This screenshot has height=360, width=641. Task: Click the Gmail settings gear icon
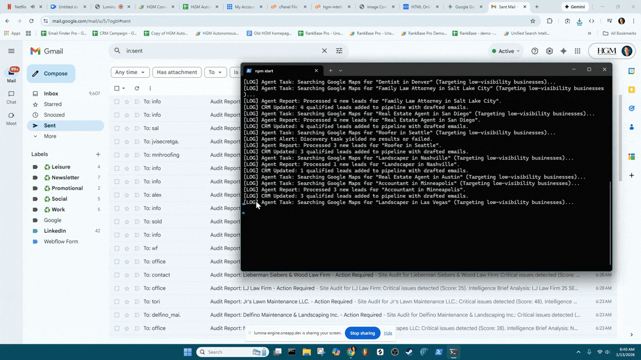pyautogui.click(x=549, y=51)
